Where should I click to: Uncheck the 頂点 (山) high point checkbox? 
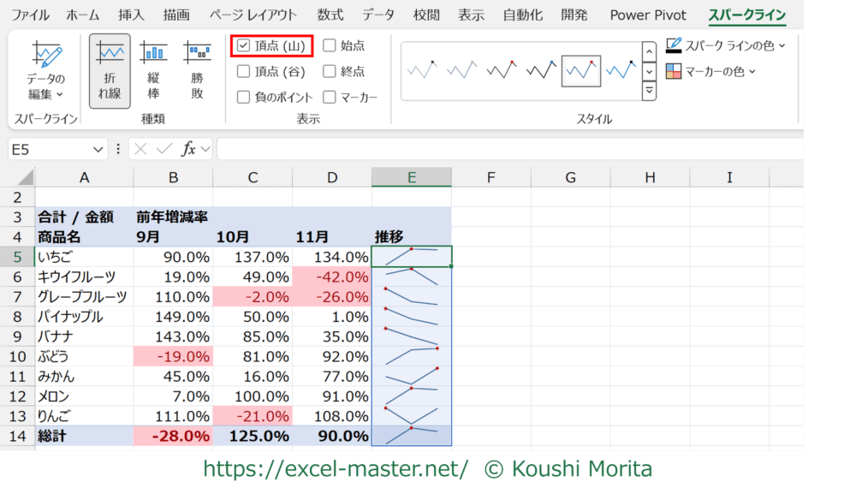point(244,45)
